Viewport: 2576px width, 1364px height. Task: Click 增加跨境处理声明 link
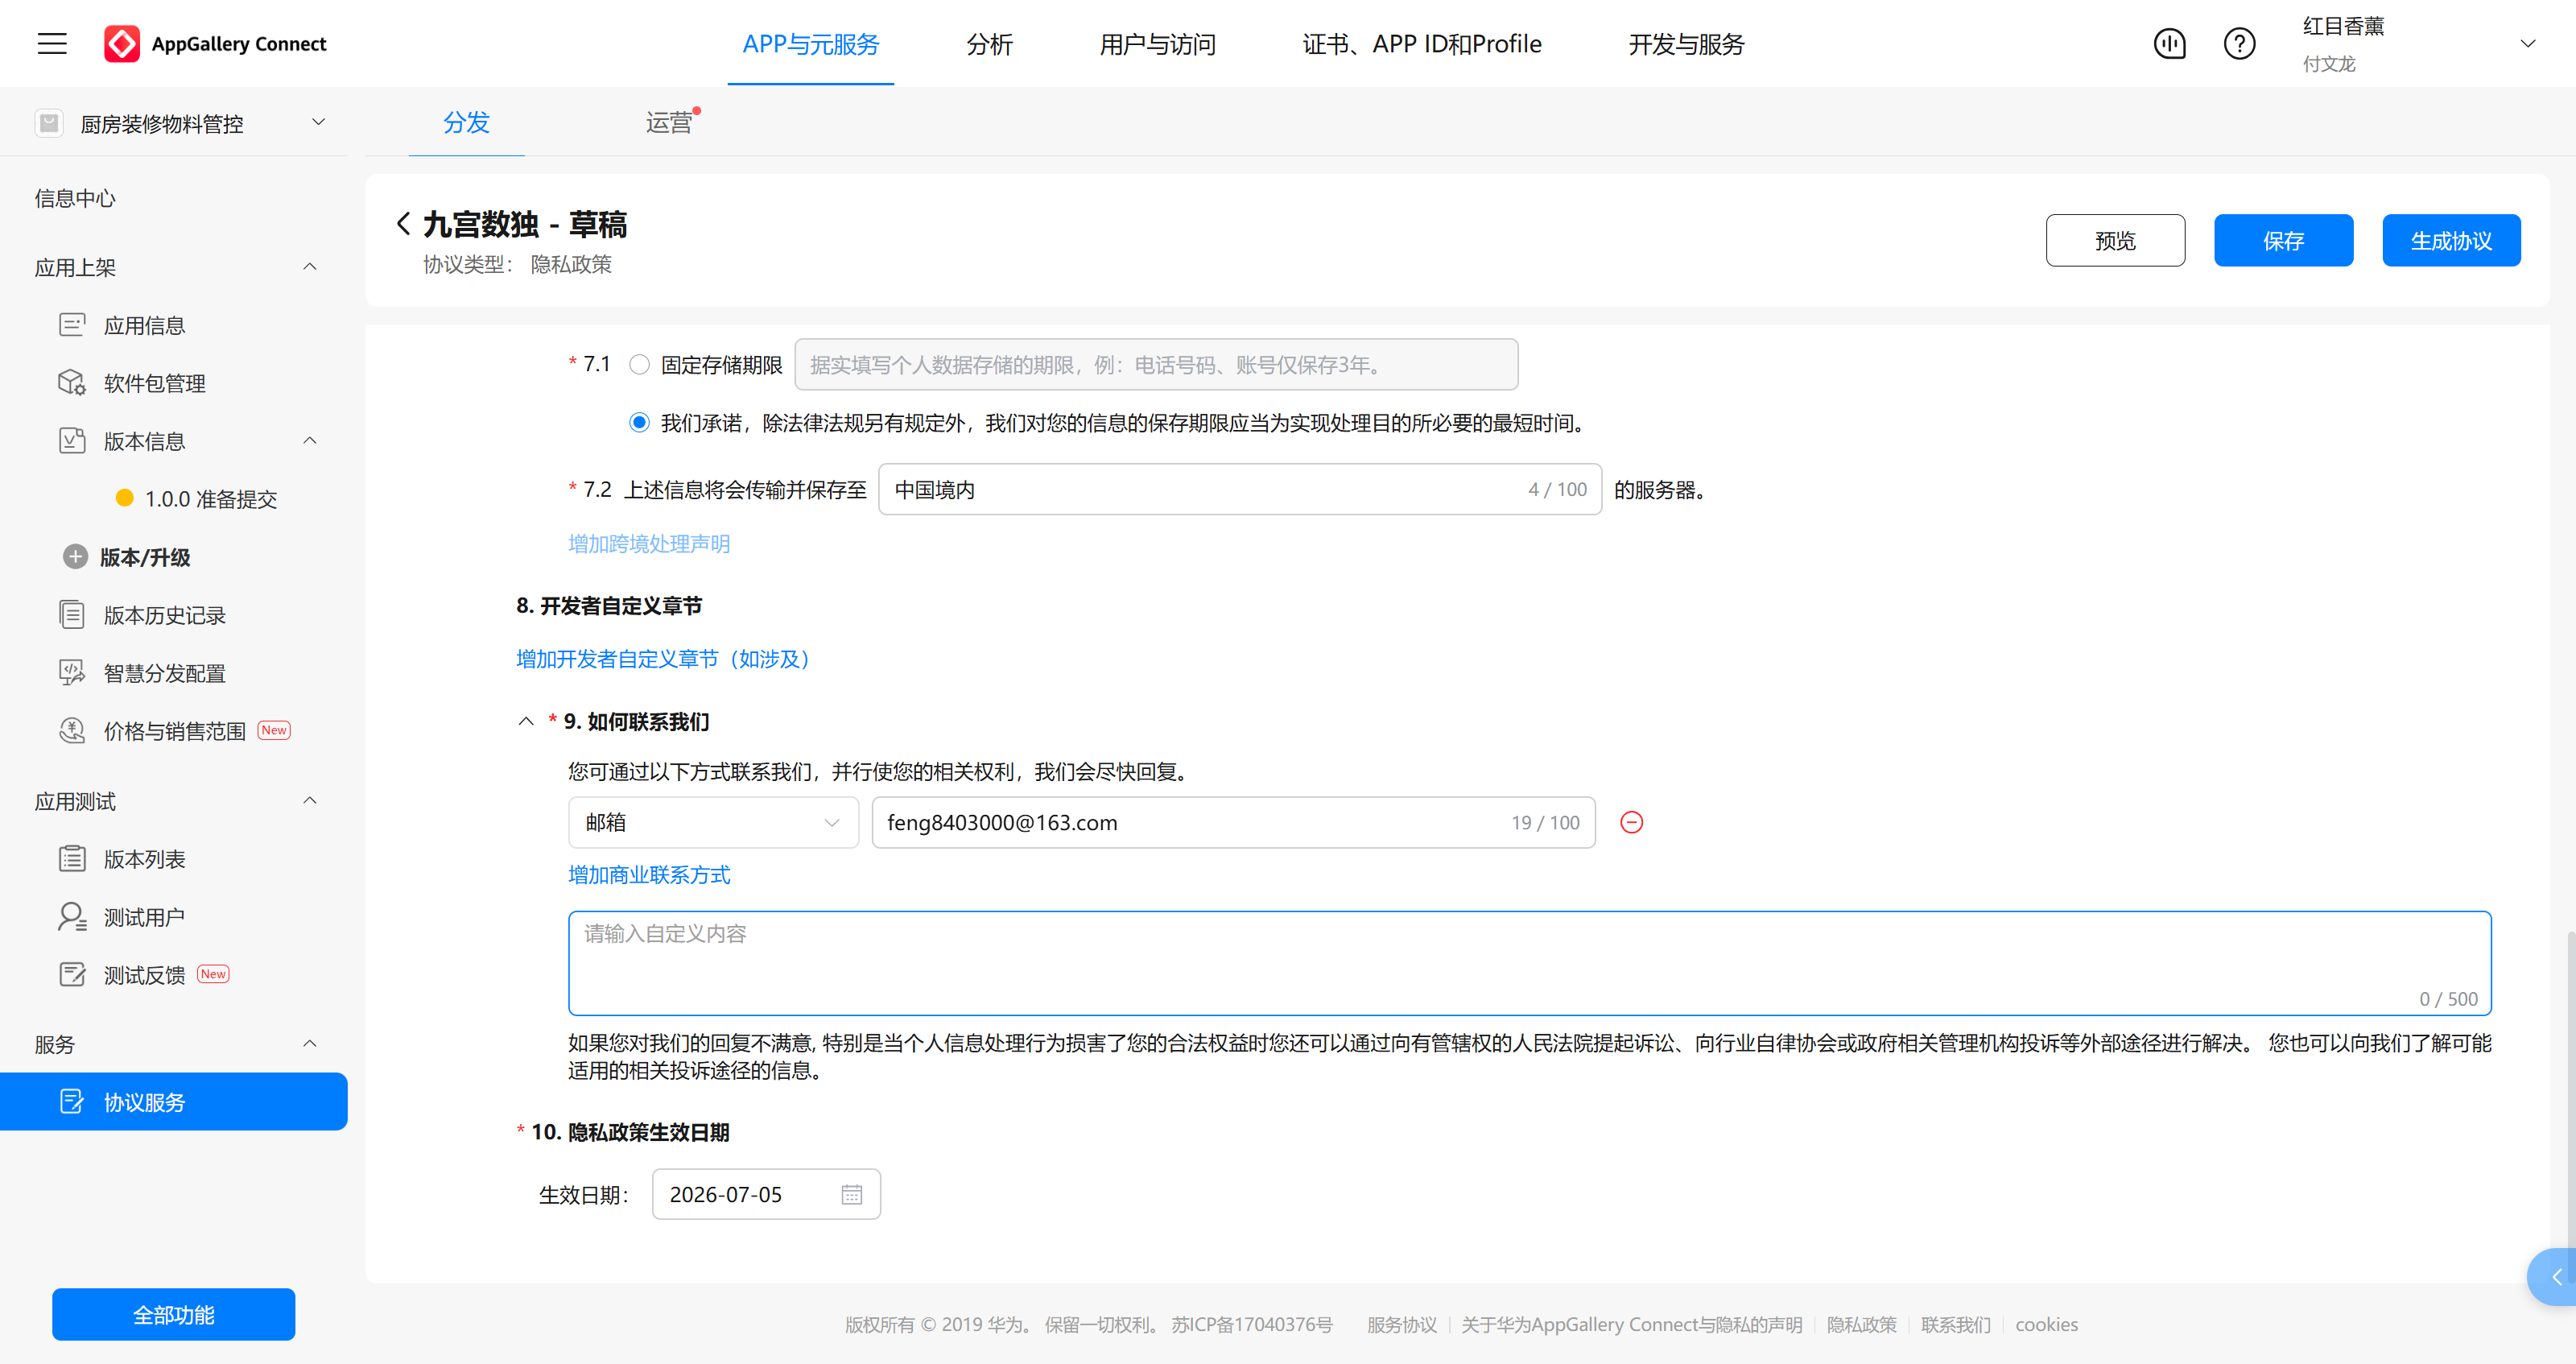tap(649, 544)
